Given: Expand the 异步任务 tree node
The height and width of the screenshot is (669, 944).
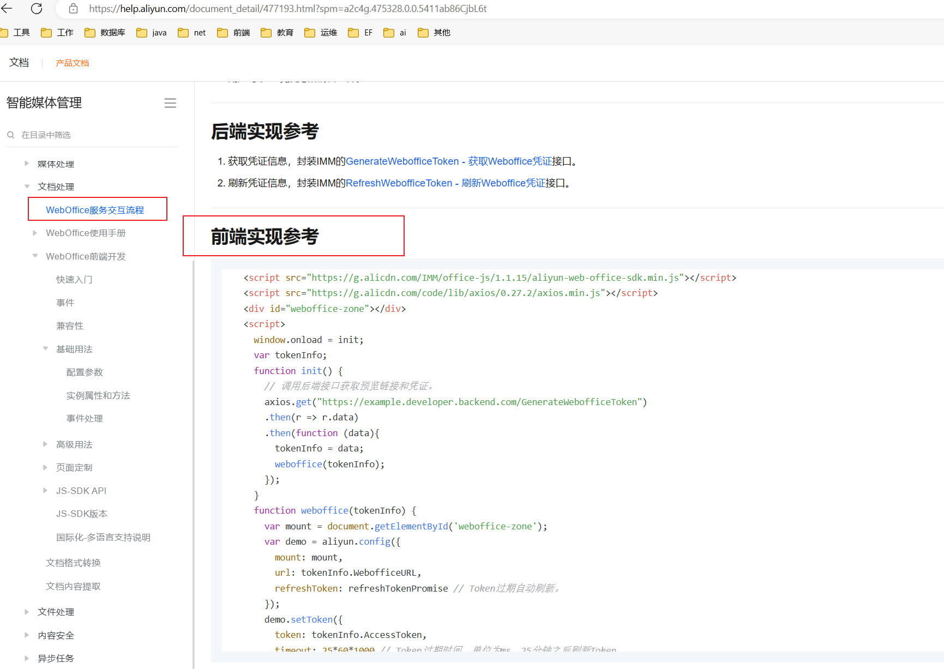Looking at the screenshot, I should click(x=26, y=658).
